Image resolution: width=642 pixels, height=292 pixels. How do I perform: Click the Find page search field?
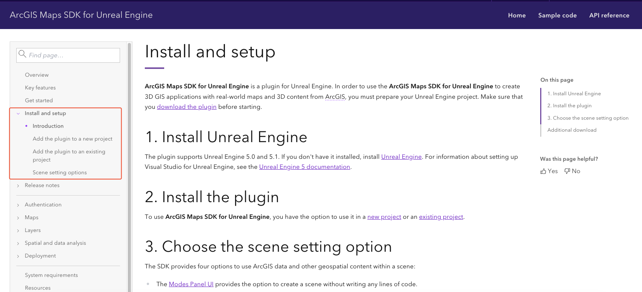73,55
